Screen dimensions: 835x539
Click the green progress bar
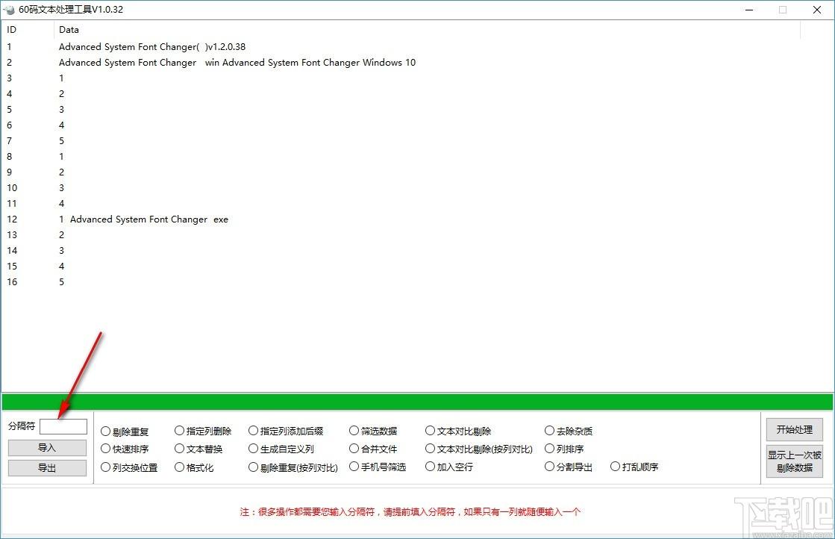[416, 402]
